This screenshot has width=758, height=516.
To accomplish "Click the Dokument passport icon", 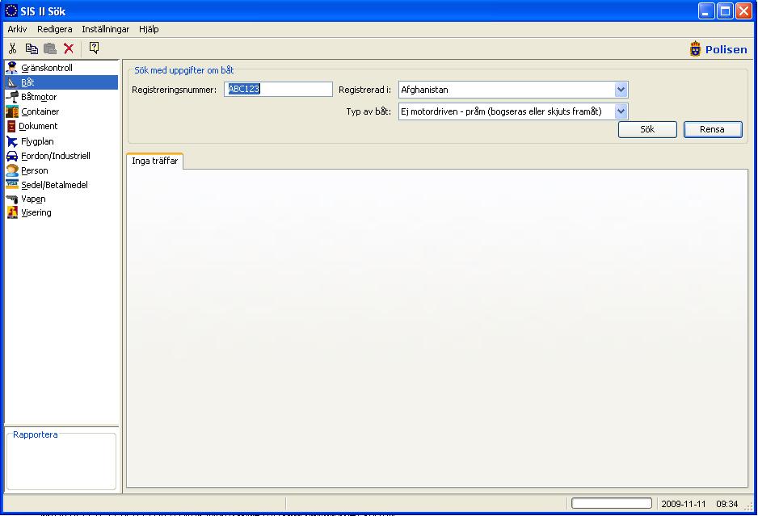I will tap(11, 126).
